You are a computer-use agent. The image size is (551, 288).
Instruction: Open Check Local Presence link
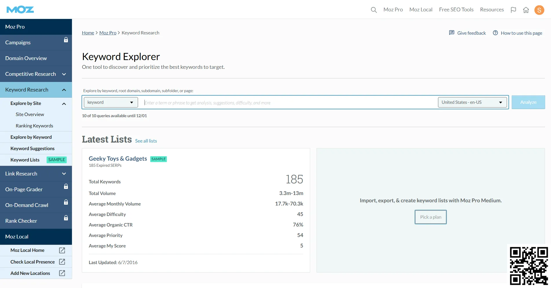click(x=32, y=262)
